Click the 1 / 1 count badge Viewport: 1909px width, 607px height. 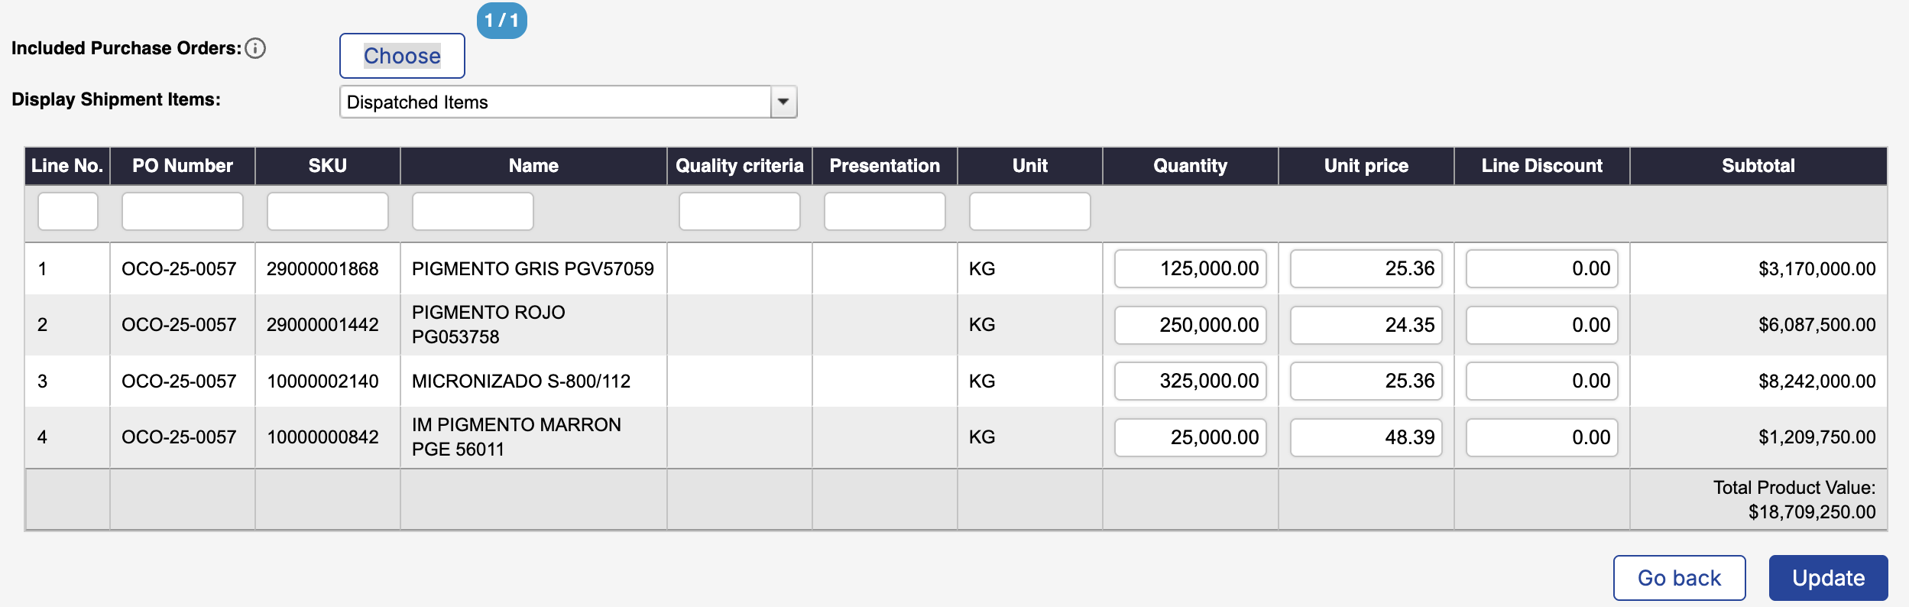[x=502, y=21]
